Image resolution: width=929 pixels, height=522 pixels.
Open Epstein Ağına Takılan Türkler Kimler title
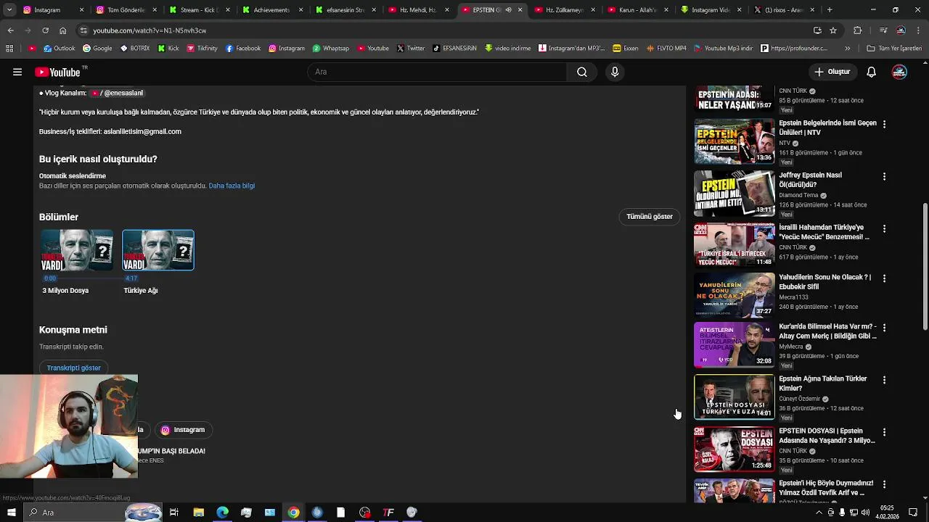coord(823,384)
